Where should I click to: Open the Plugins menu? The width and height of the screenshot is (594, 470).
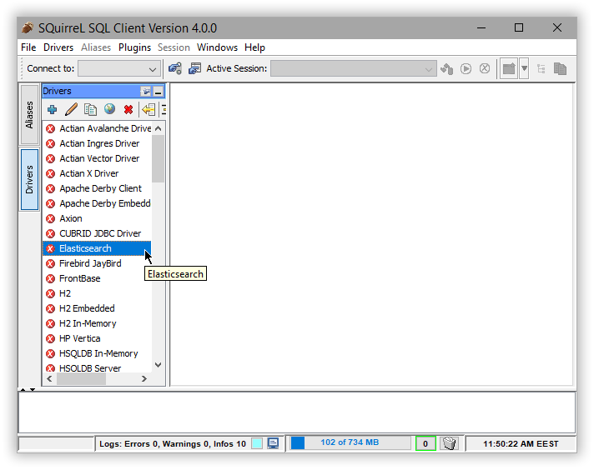134,47
